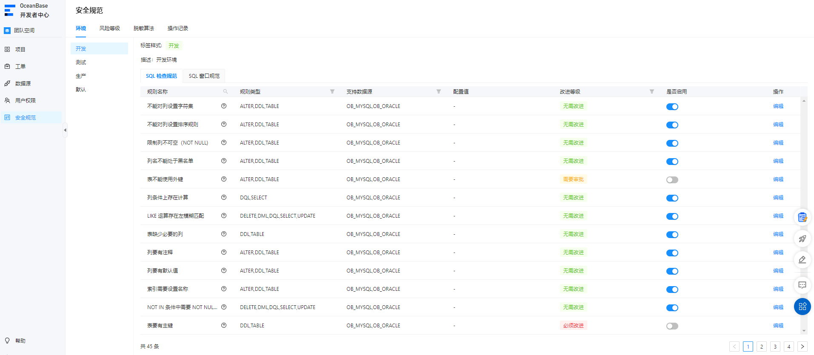
Task: Enable the 表要有主键 rule toggle
Action: pos(672,326)
